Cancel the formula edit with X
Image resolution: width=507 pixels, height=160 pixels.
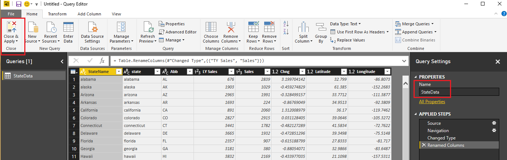pyautogui.click(x=76, y=61)
